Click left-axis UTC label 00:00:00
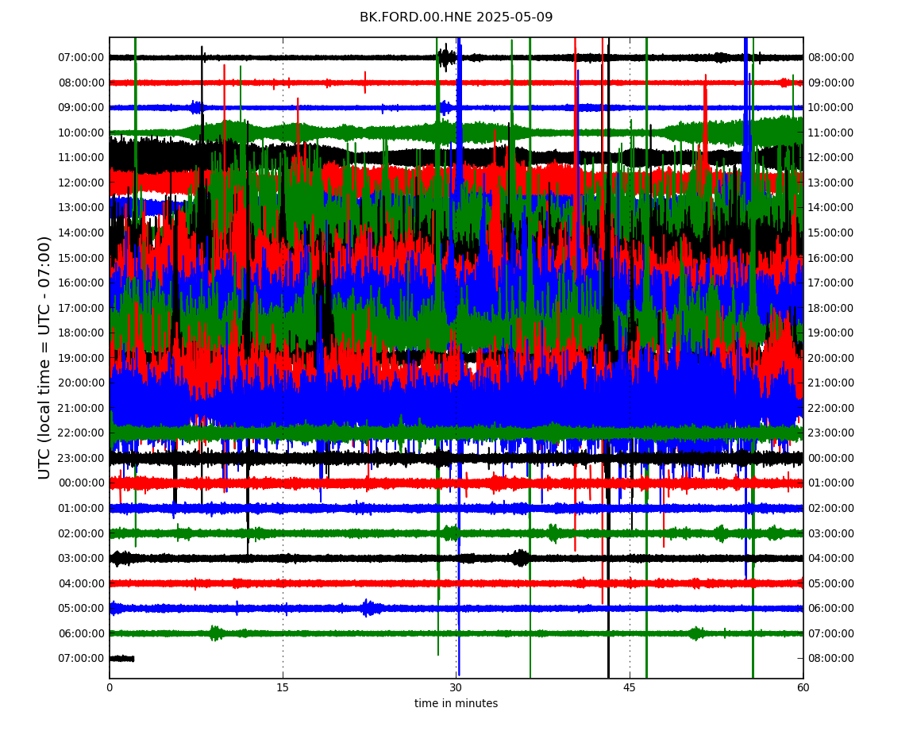 (x=82, y=483)
